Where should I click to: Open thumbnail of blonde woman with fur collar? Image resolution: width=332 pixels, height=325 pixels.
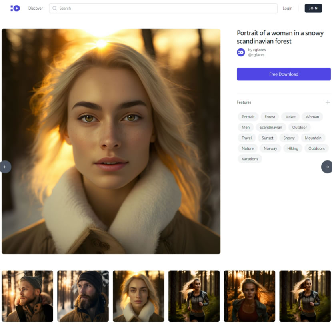[138, 296]
